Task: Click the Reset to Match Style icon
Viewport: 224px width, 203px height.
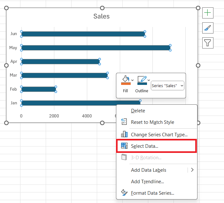Action: pyautogui.click(x=124, y=122)
